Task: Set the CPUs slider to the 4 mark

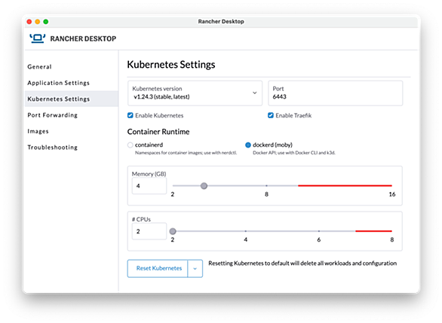Action: 246,231
